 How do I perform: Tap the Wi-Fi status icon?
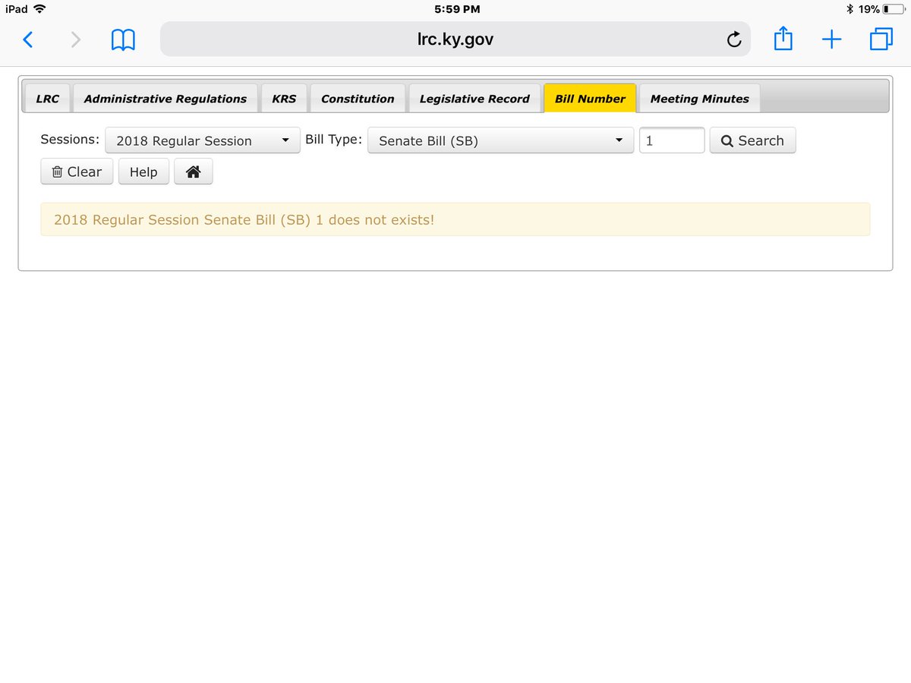point(39,9)
